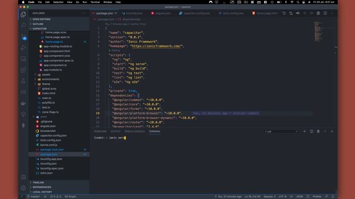Click the feedback icon in status bar
The image size is (355, 199).
click(327, 197)
